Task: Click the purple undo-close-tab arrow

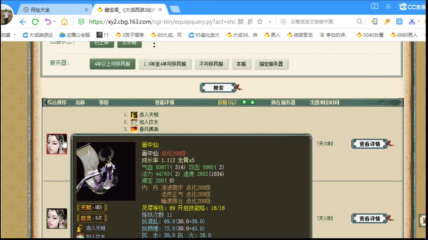Action: tap(48, 22)
